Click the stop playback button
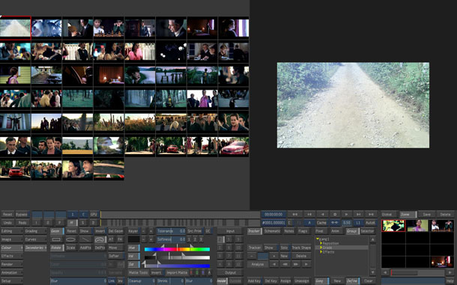The width and height of the screenshot is (457, 285). click(x=335, y=214)
